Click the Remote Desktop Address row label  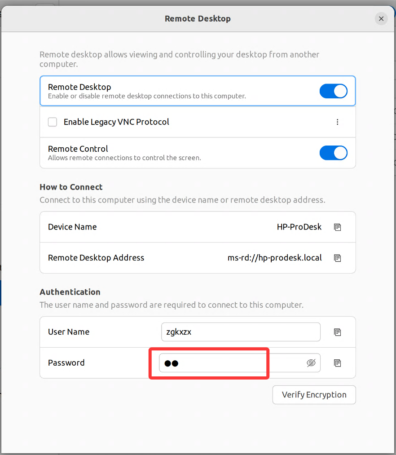pyautogui.click(x=96, y=258)
